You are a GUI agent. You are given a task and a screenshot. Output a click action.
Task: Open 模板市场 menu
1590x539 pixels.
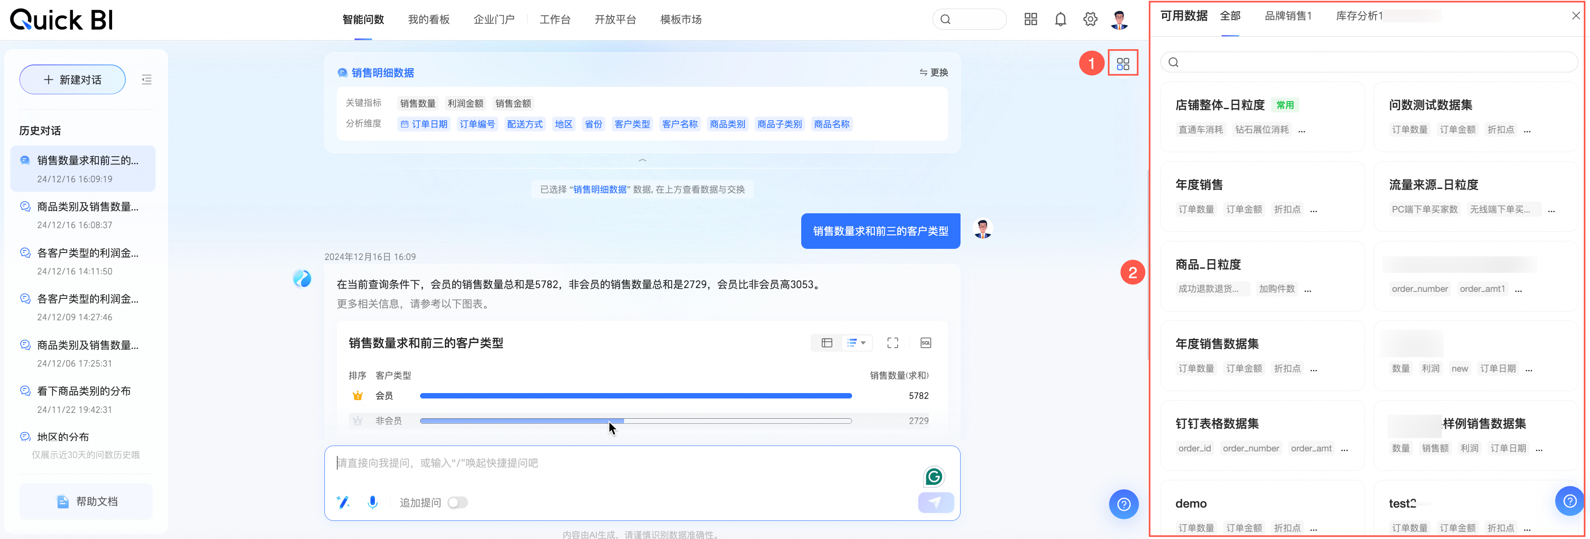click(x=680, y=20)
